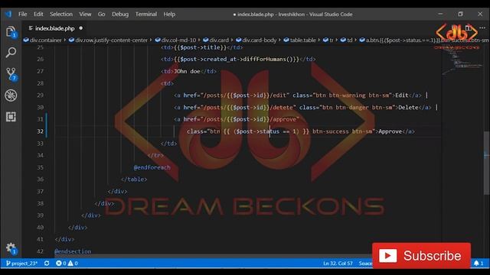Click div.container breadcrumb
This screenshot has width=490, height=275.
coord(43,40)
